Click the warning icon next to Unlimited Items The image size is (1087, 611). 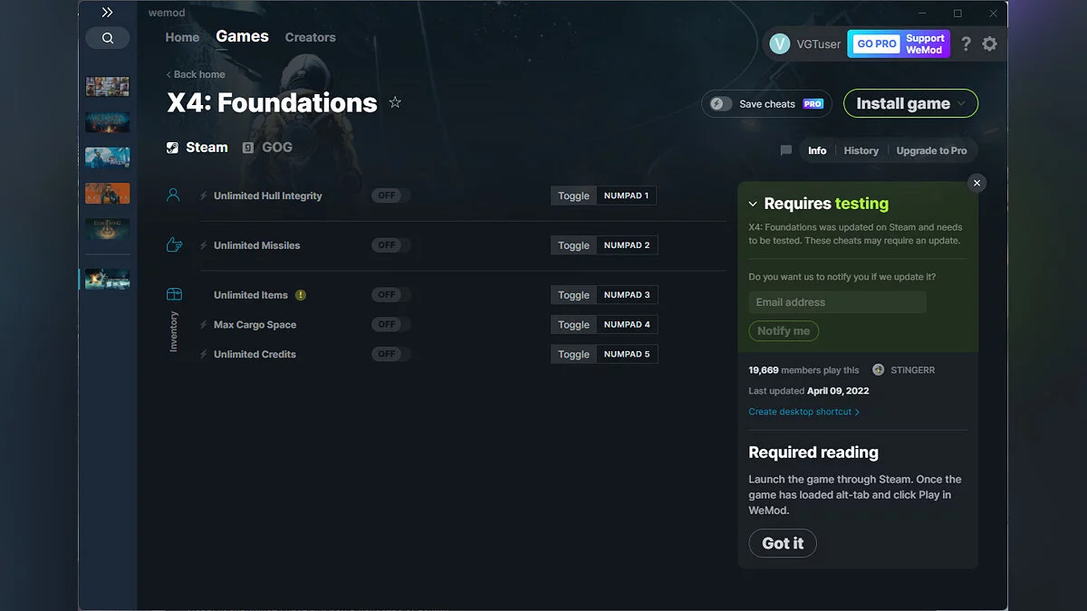pos(301,295)
